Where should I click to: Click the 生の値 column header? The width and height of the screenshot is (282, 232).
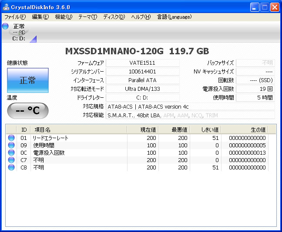tap(245, 129)
